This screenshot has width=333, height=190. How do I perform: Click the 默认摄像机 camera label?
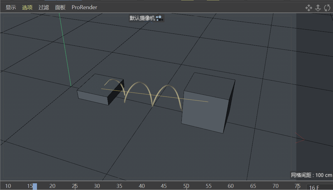[142, 18]
